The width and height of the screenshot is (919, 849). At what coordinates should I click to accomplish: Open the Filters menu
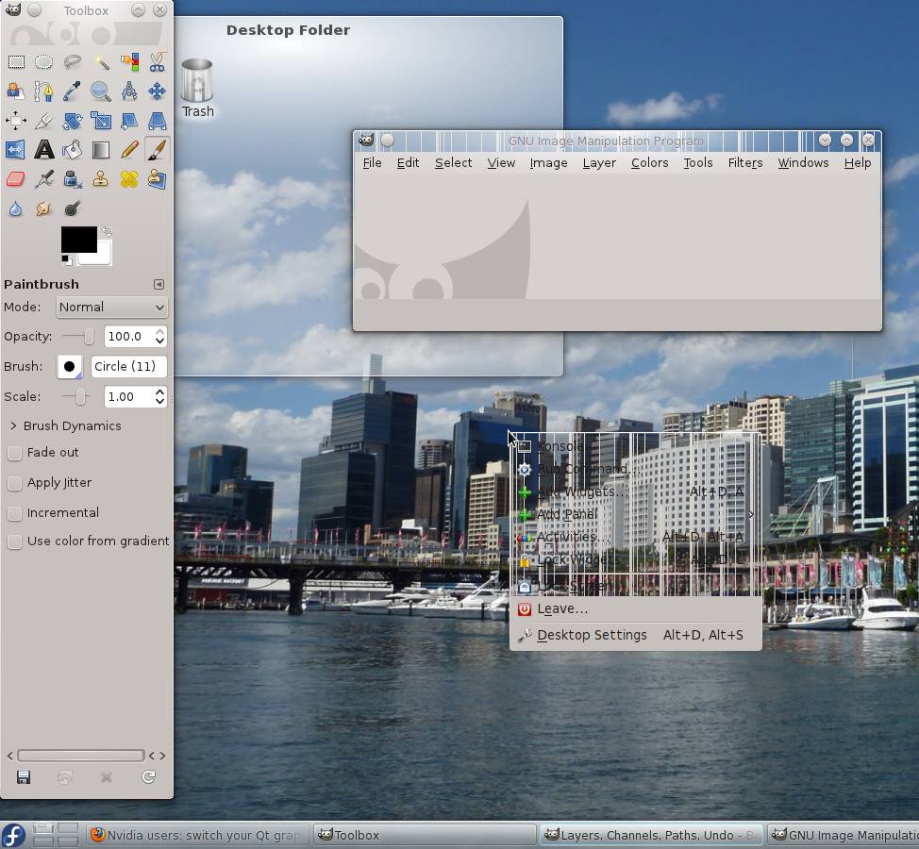[x=744, y=162]
